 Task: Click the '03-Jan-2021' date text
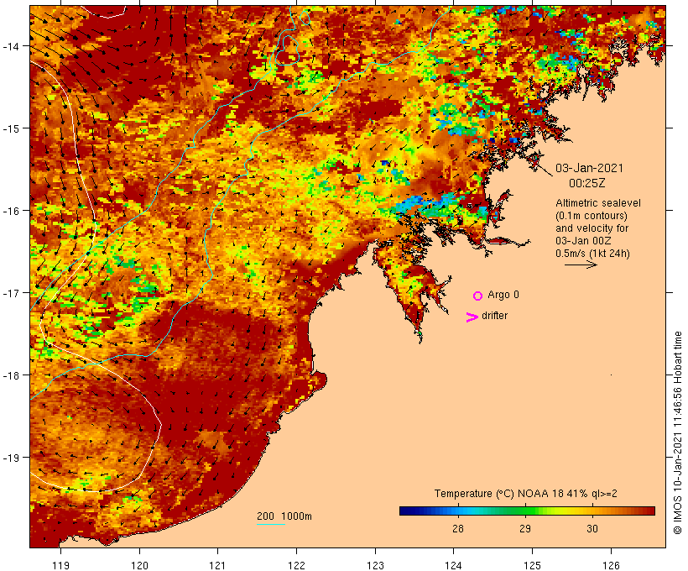pos(589,168)
